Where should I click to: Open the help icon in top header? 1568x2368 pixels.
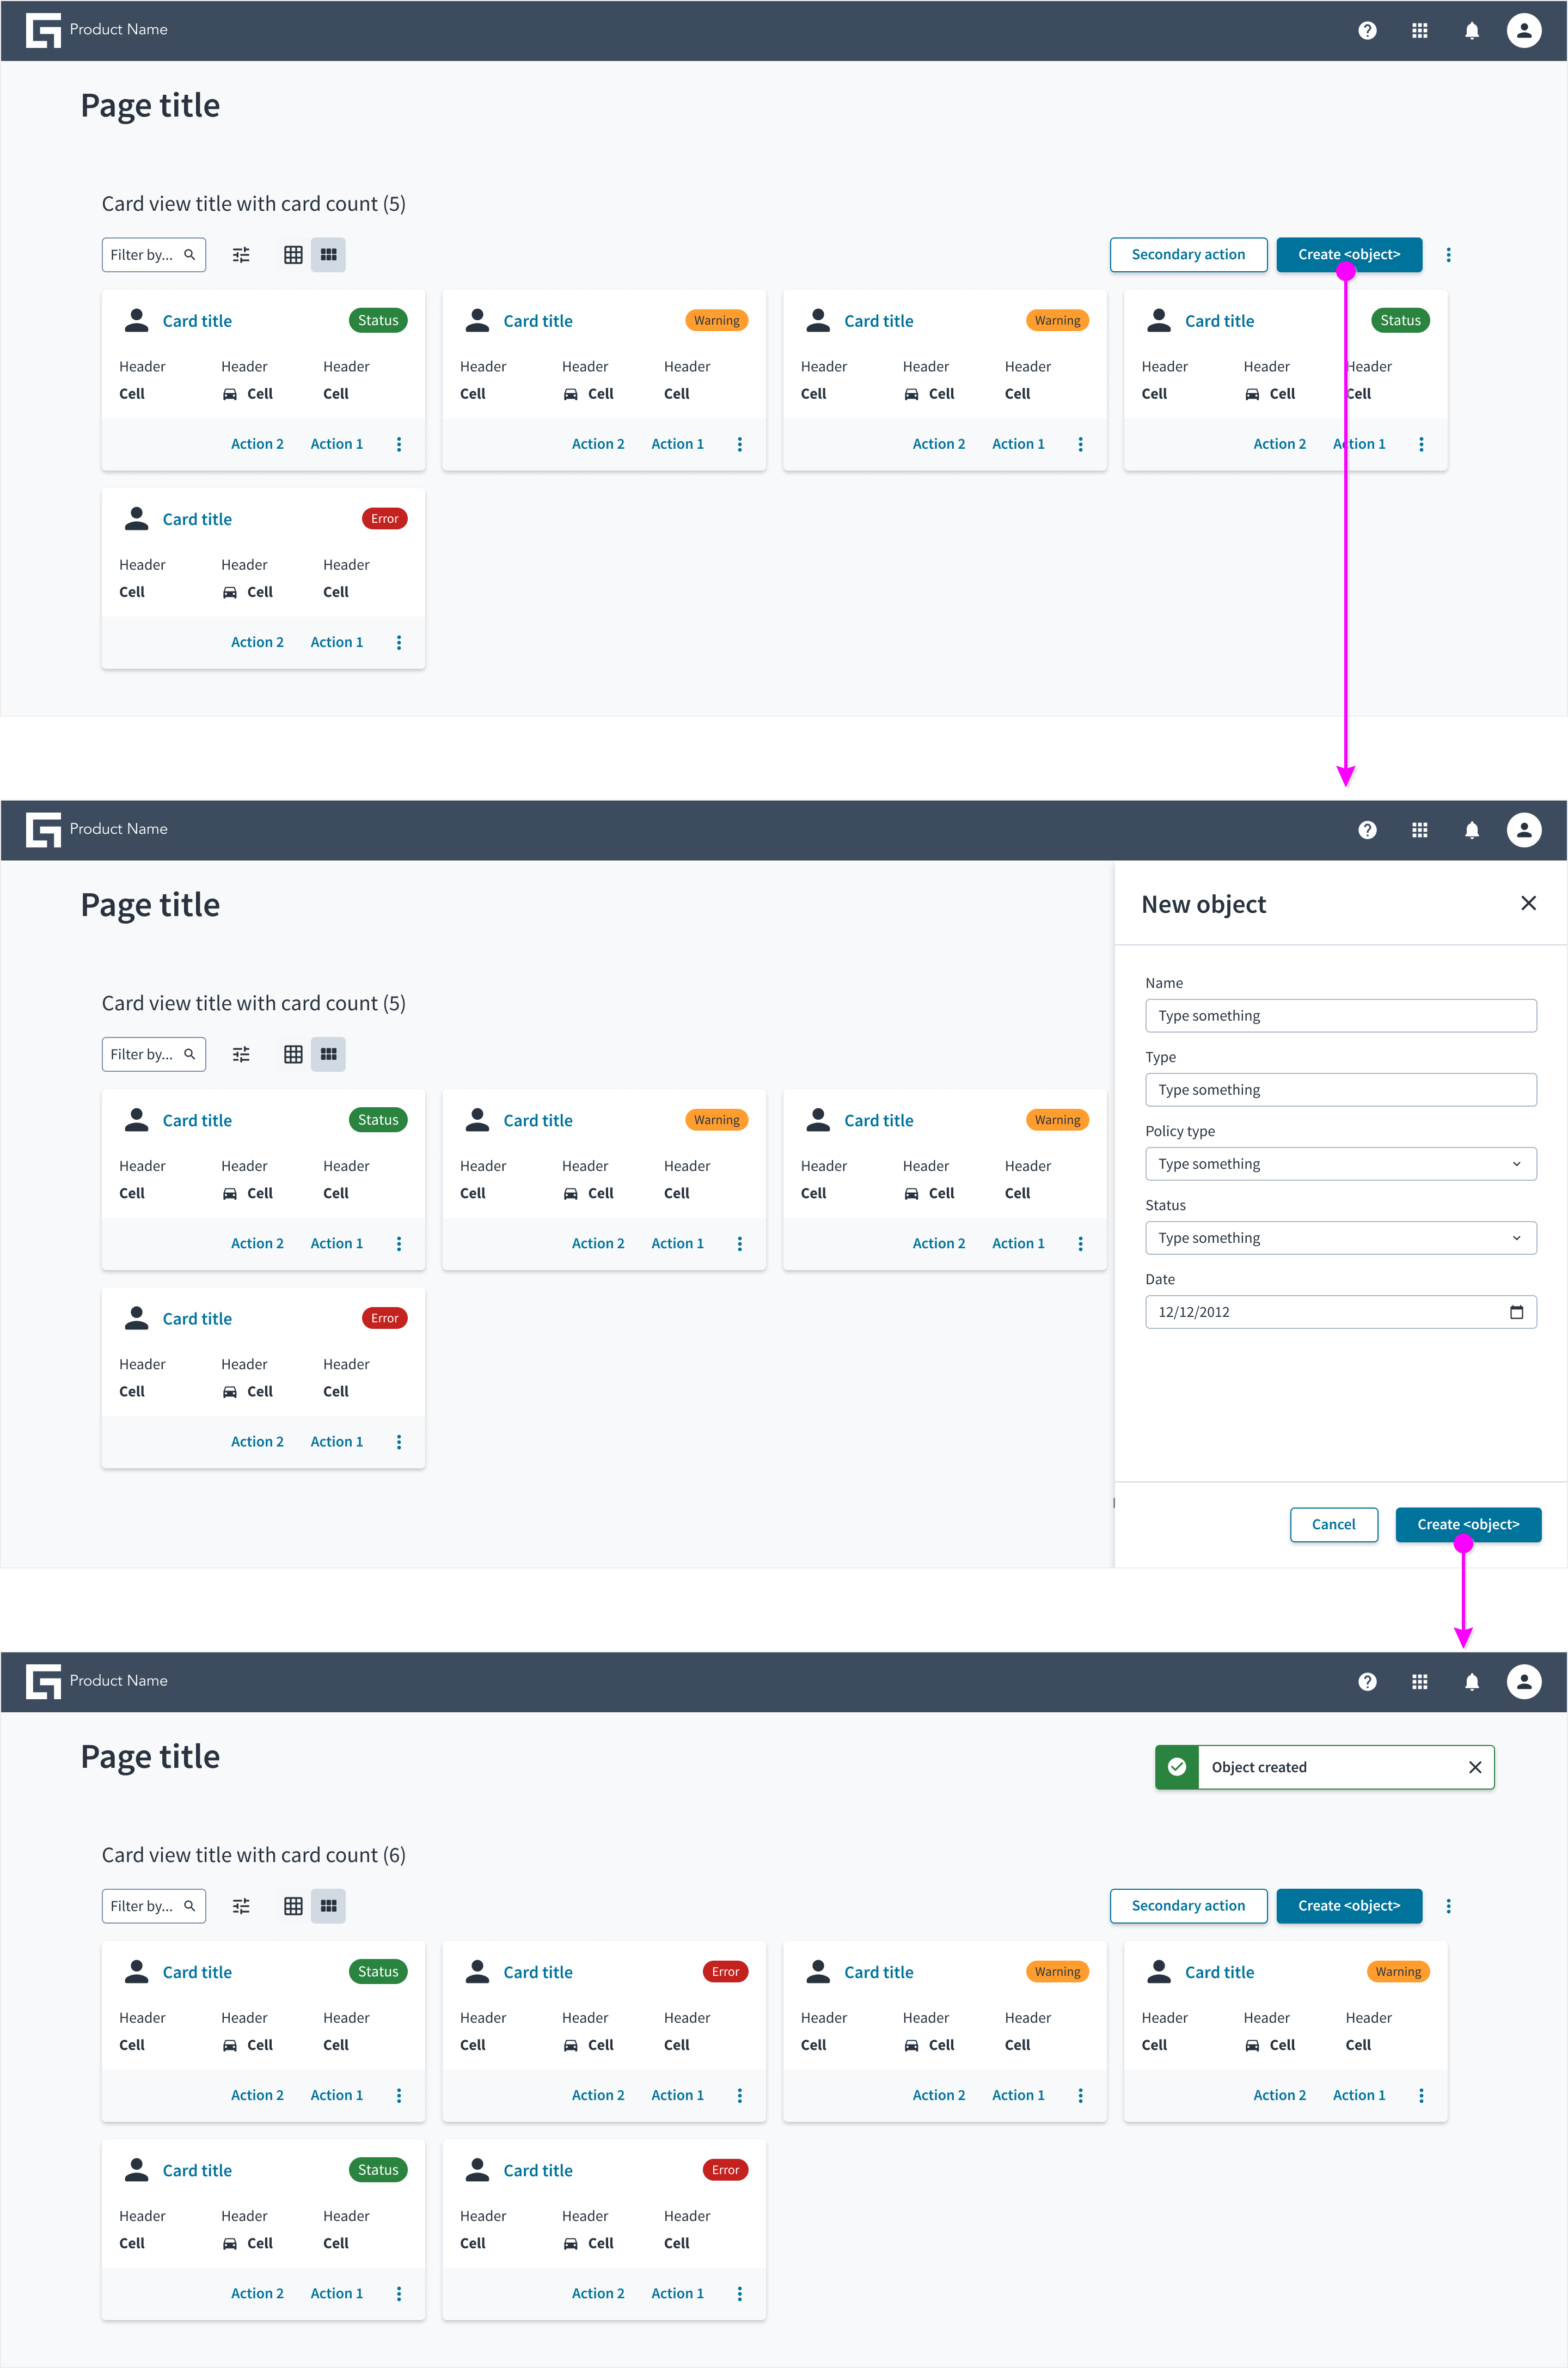click(x=1367, y=30)
